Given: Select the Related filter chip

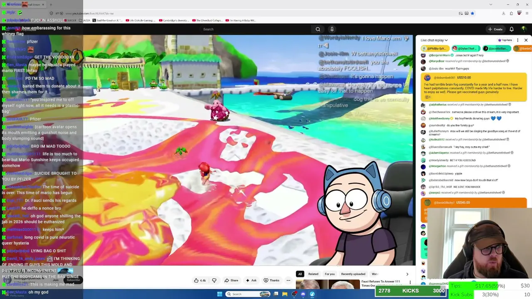Looking at the screenshot, I should [x=313, y=274].
